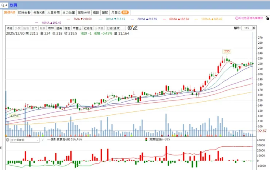
Task: Open the 主力買賣超 indicator dropdown
Action: tap(24, 140)
